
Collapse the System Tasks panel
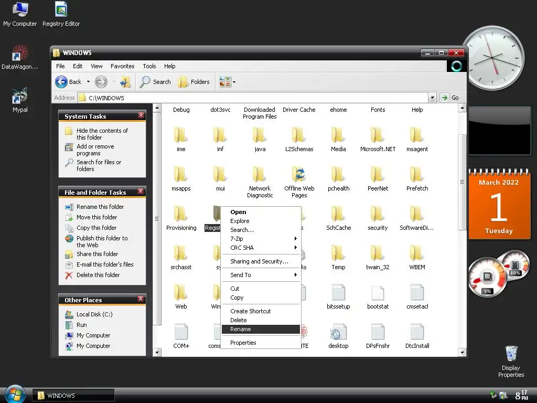point(141,115)
